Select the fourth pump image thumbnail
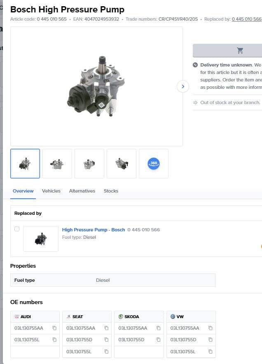Image resolution: width=262 pixels, height=364 pixels. click(x=122, y=164)
